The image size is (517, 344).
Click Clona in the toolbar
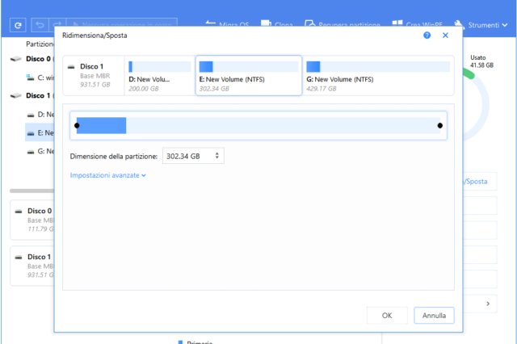point(277,24)
